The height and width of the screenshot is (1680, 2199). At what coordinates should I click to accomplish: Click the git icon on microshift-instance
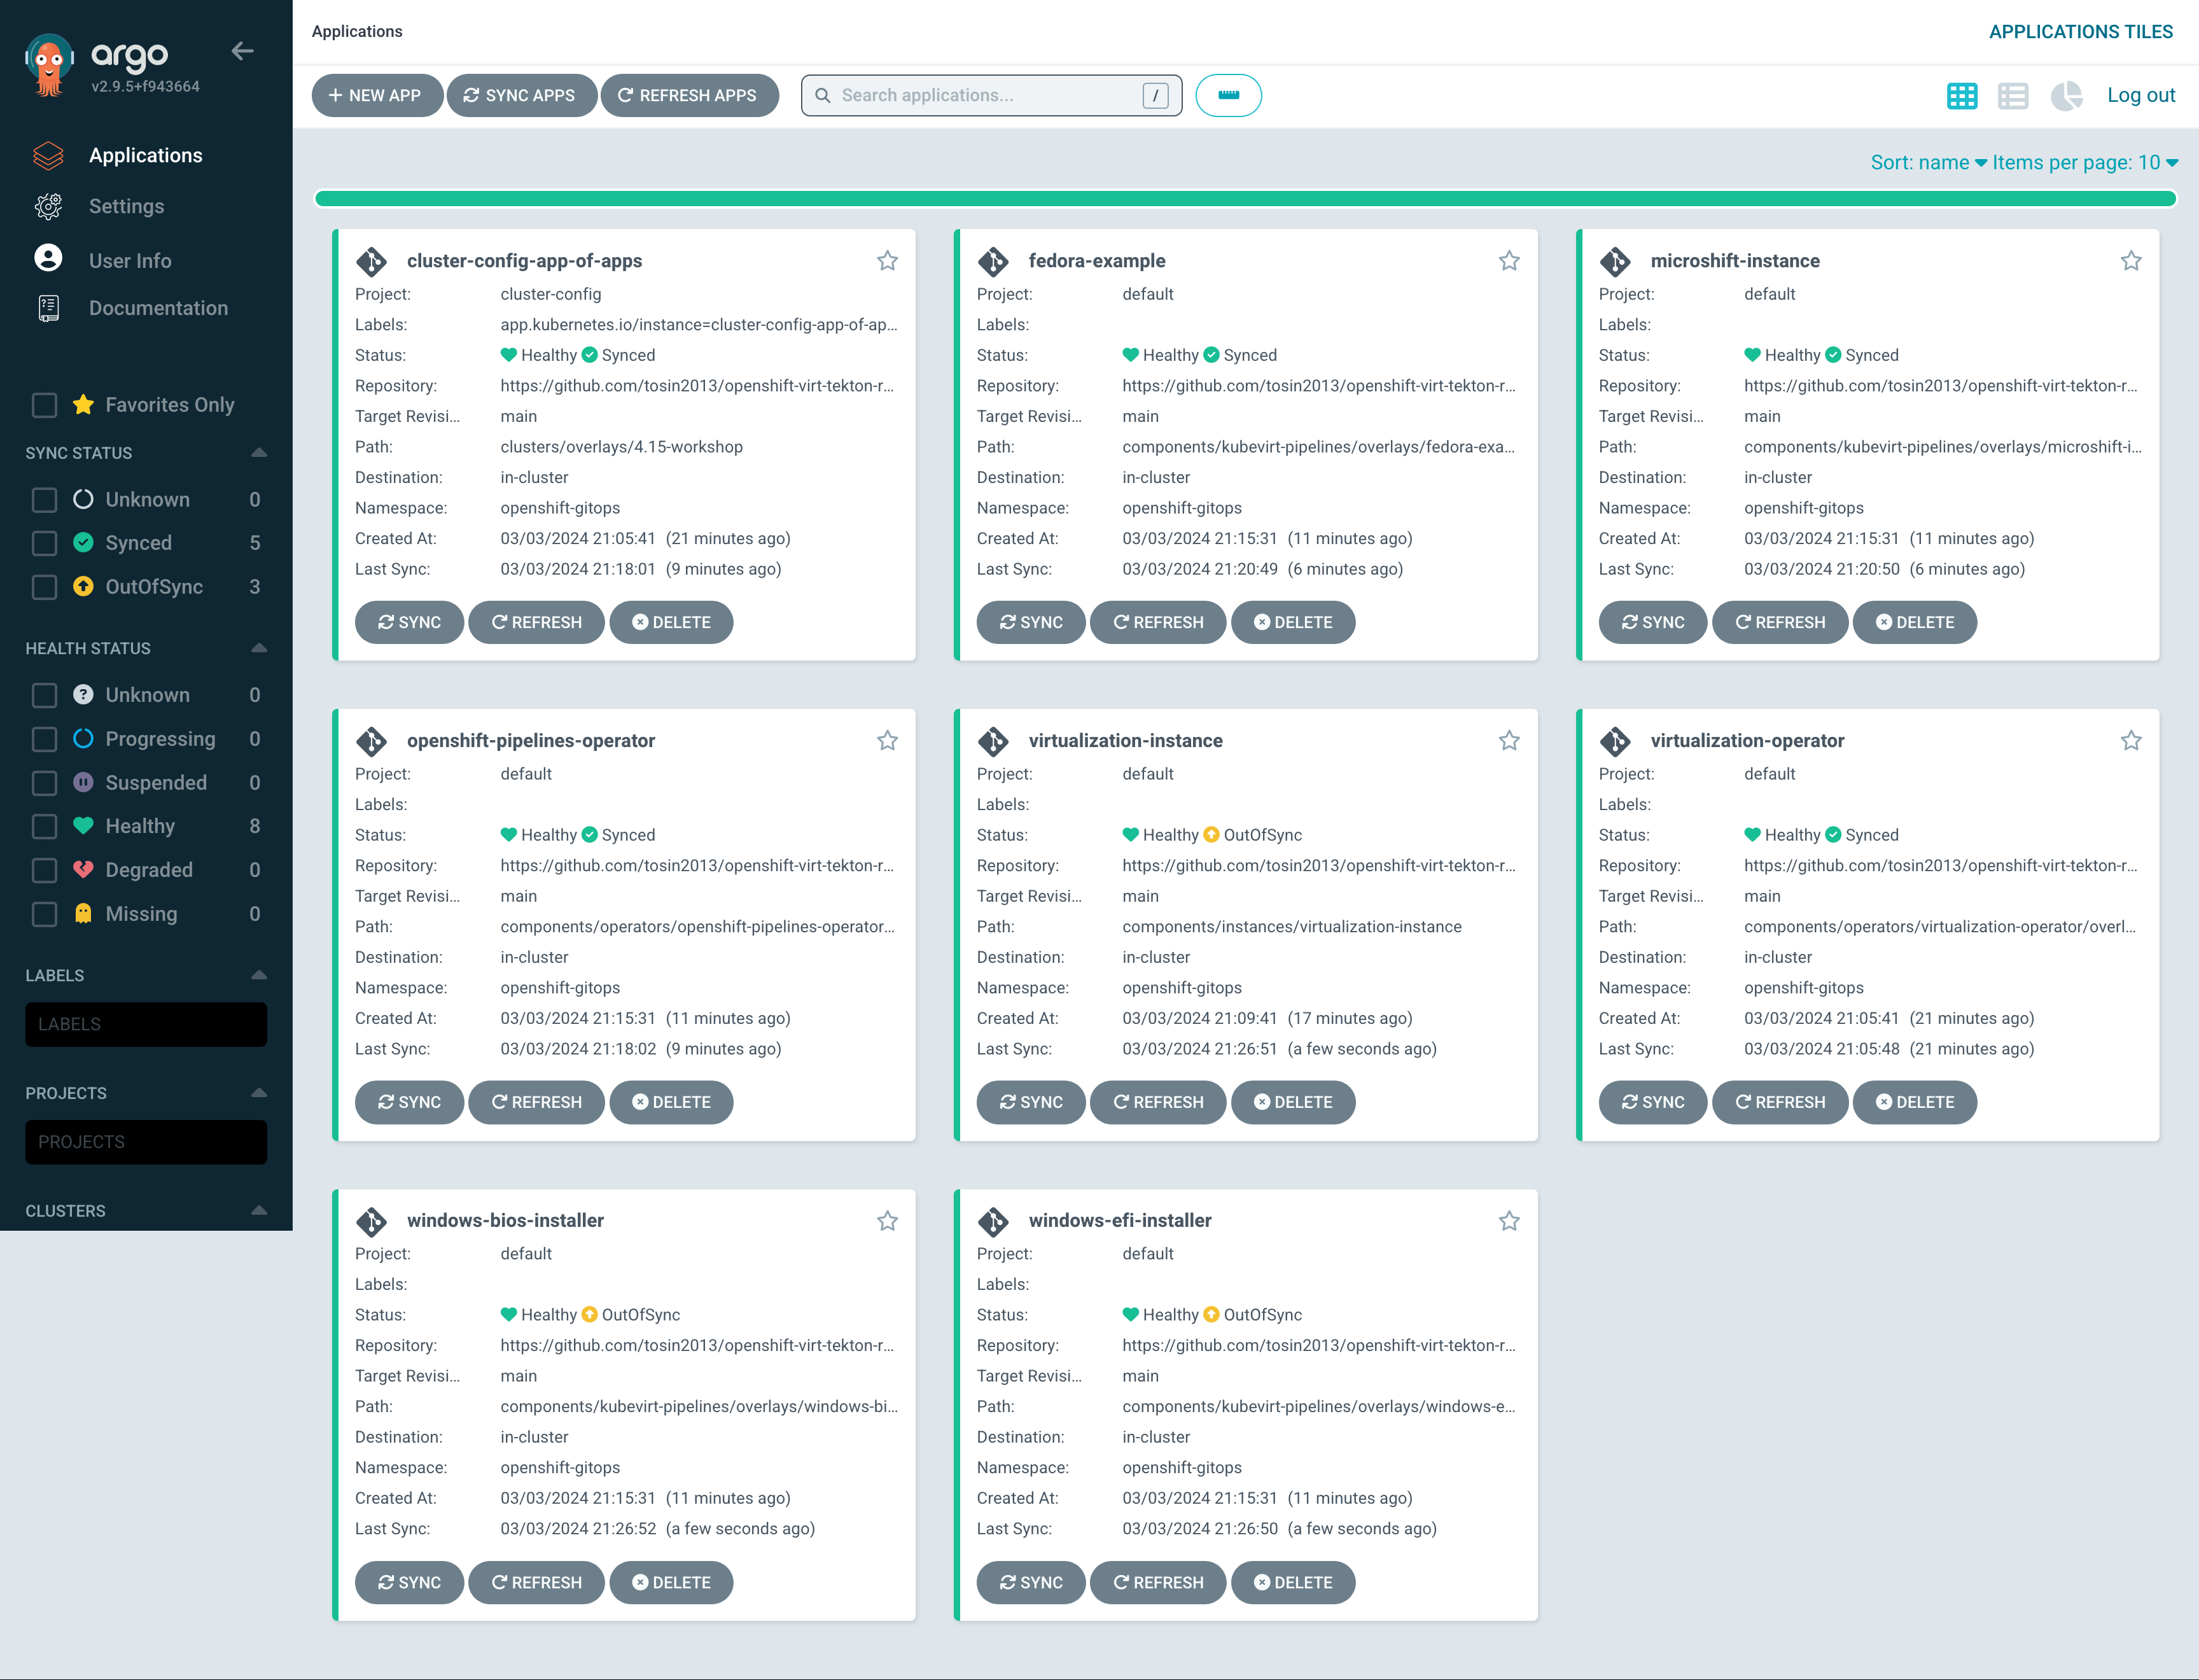(x=1614, y=261)
